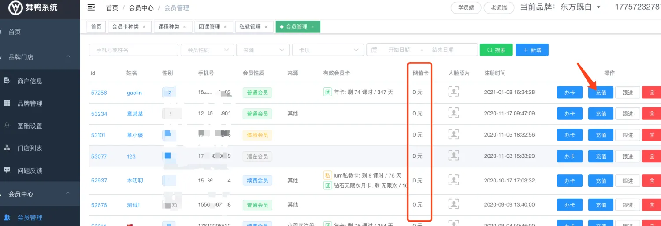The width and height of the screenshot is (661, 226).
Task: Delete member 53234 with the red trash icon
Action: (652, 114)
